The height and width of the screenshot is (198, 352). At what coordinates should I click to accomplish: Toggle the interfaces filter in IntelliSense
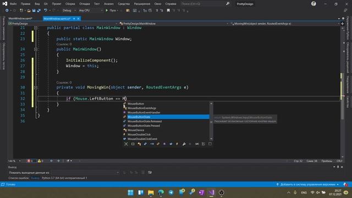tap(152, 144)
